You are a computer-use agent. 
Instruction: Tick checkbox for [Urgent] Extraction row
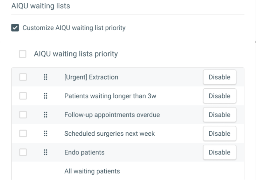click(23, 77)
